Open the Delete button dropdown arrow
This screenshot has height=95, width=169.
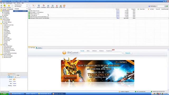pyautogui.click(x=35, y=6)
